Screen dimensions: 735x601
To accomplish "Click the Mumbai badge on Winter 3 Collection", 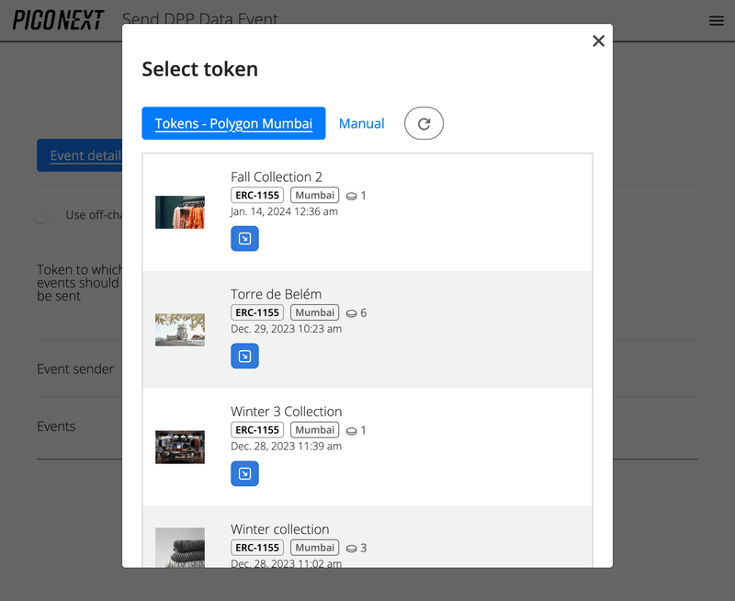I will click(315, 430).
